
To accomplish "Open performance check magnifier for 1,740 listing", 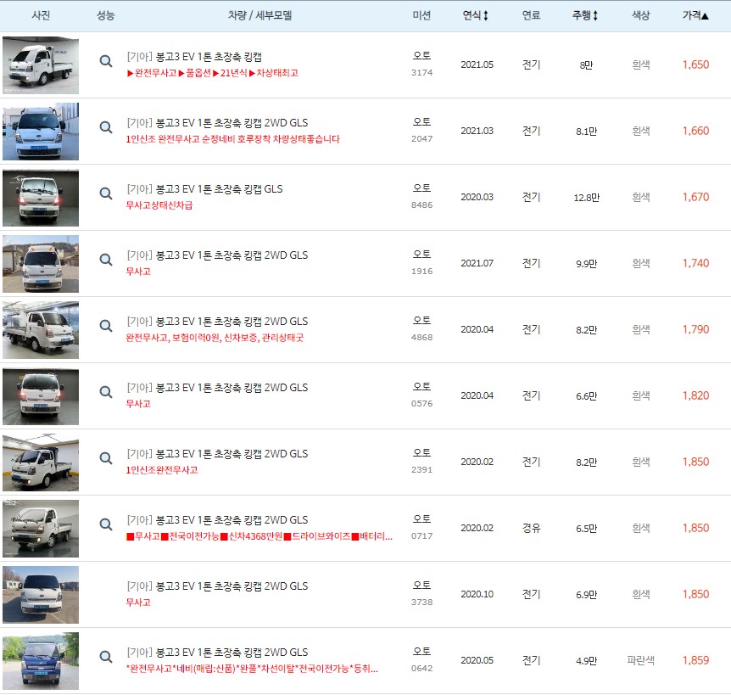I will click(x=106, y=260).
